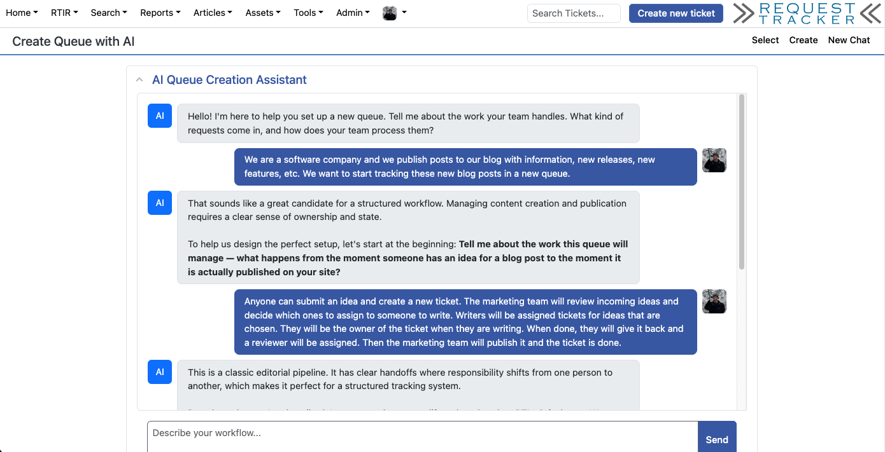The width and height of the screenshot is (885, 452).
Task: Click the Request Tracker logo
Action: [x=807, y=13]
